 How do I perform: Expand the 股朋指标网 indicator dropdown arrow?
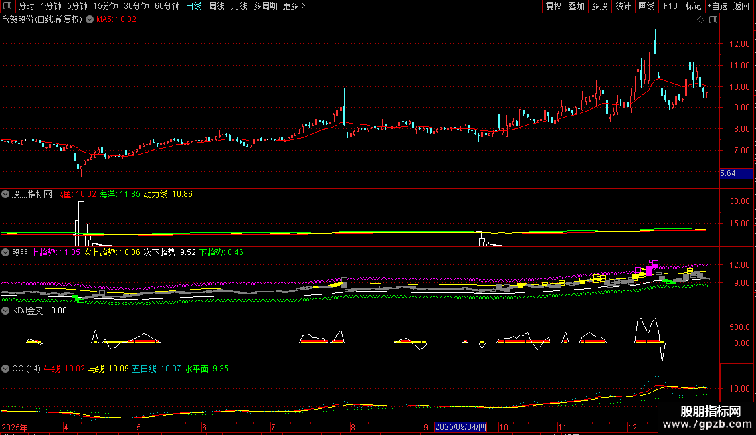pyautogui.click(x=5, y=195)
